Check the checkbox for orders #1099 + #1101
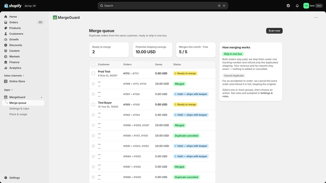Screen dimensions: 326x183 (93, 136)
